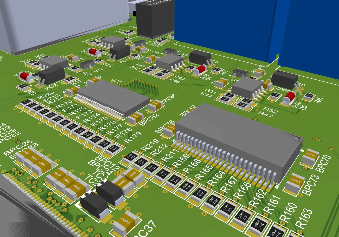339x237 pixels.
Task: Click the red diode labeled D4
Action: click(200, 70)
